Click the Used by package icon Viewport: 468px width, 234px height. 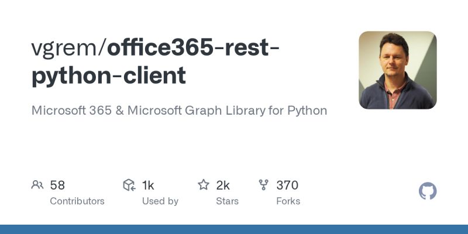coord(129,185)
